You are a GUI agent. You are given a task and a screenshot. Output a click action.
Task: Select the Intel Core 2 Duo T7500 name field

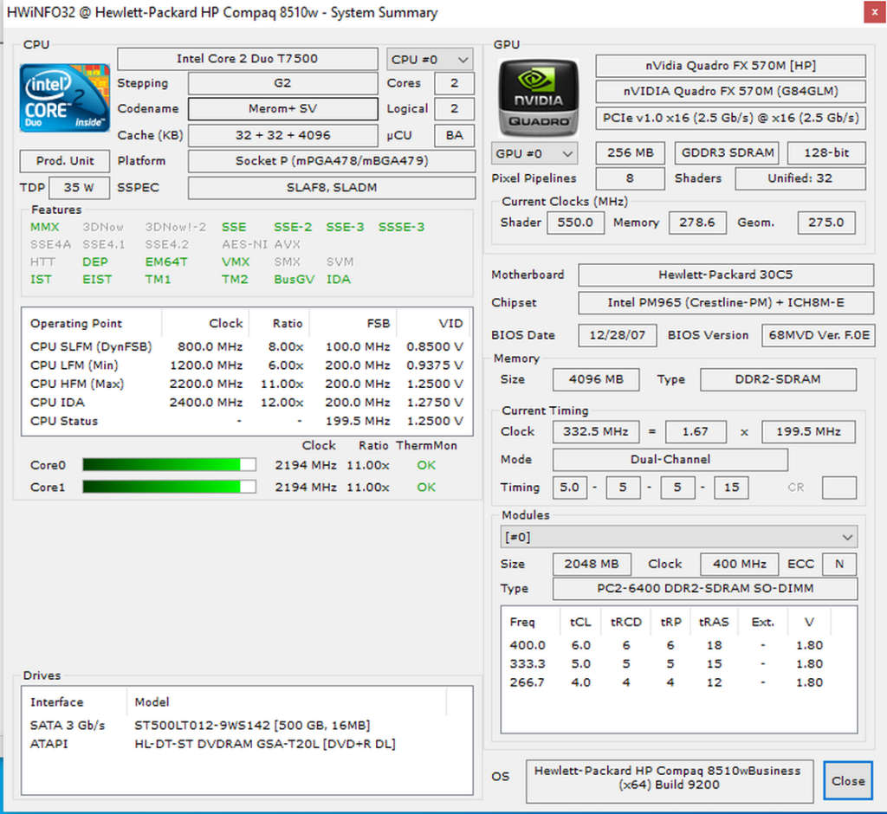point(247,59)
